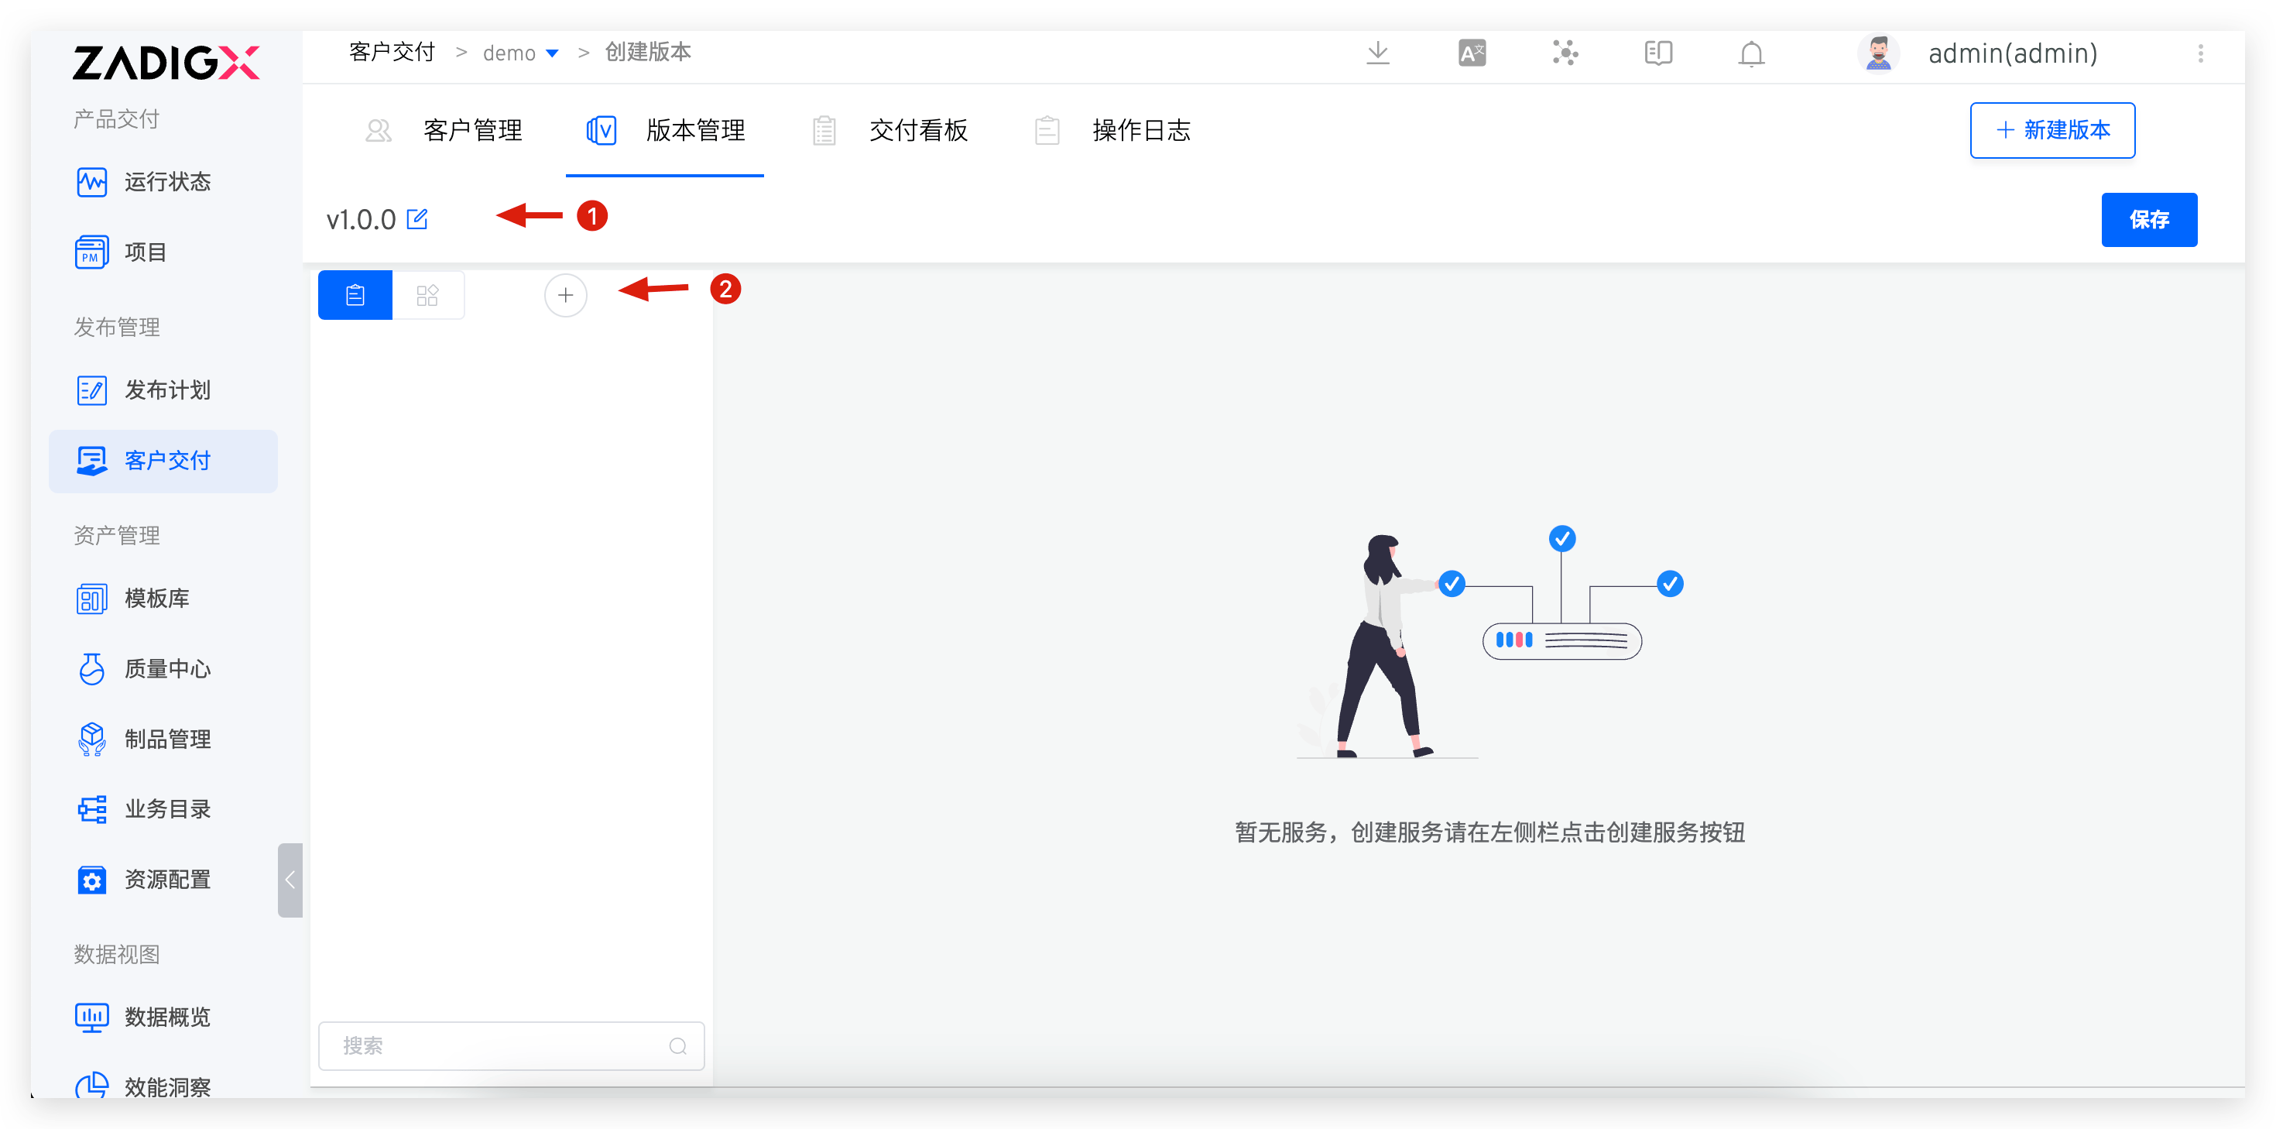Switch to list view toggle
The image size is (2276, 1129).
[x=355, y=295]
